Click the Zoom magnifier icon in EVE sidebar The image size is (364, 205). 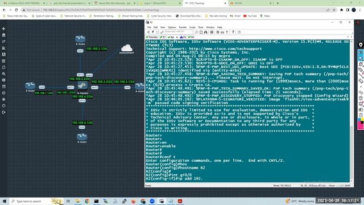[3, 73]
